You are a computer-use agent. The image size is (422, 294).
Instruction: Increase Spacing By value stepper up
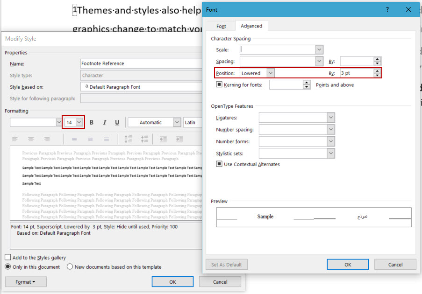tap(377, 59)
